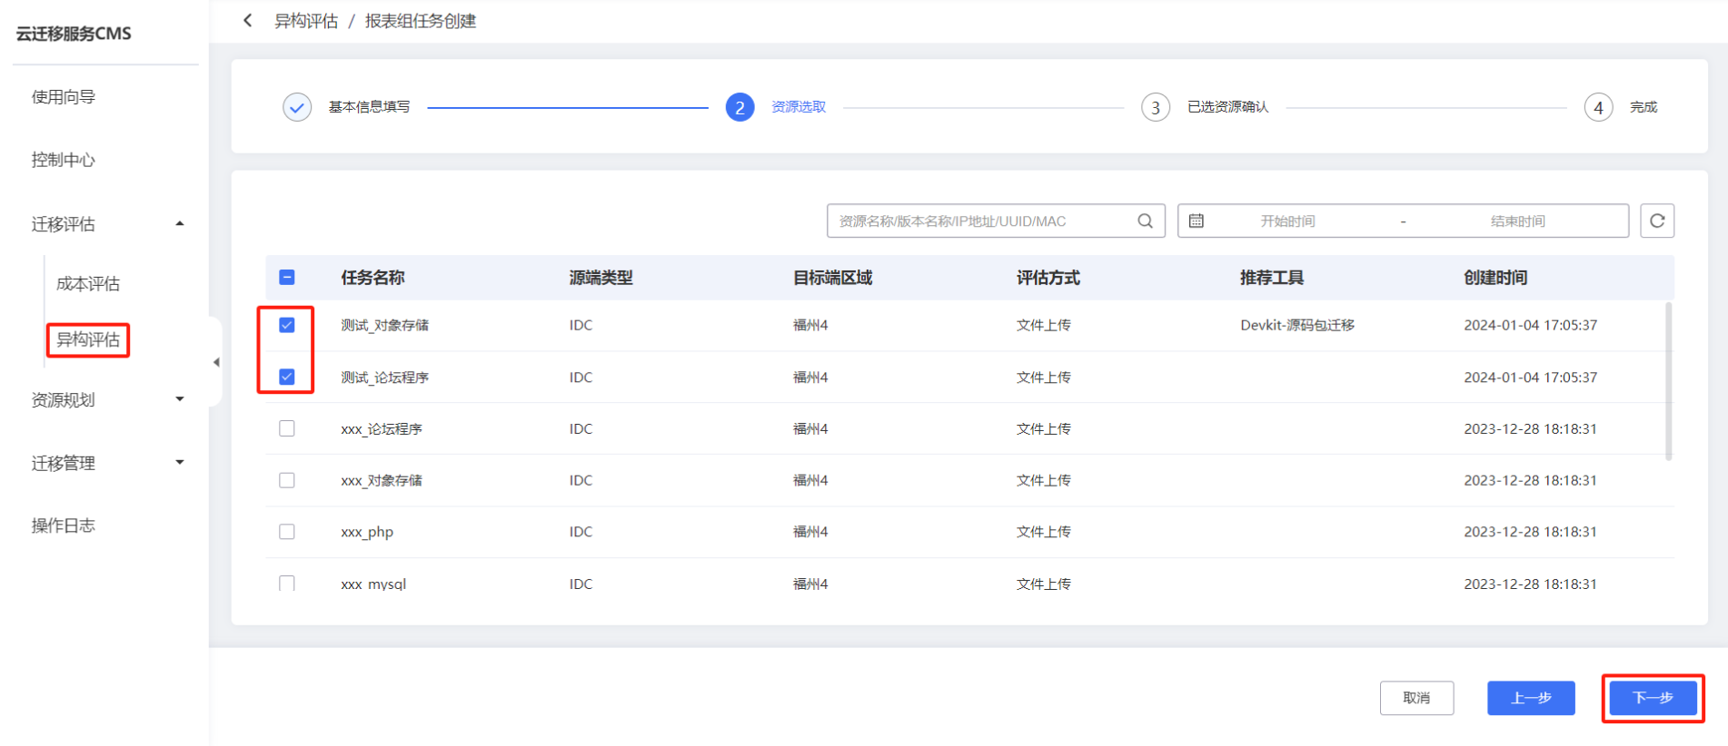Screen dimensions: 1728x746
Task: Click the 结束时间 date field
Action: (1517, 221)
